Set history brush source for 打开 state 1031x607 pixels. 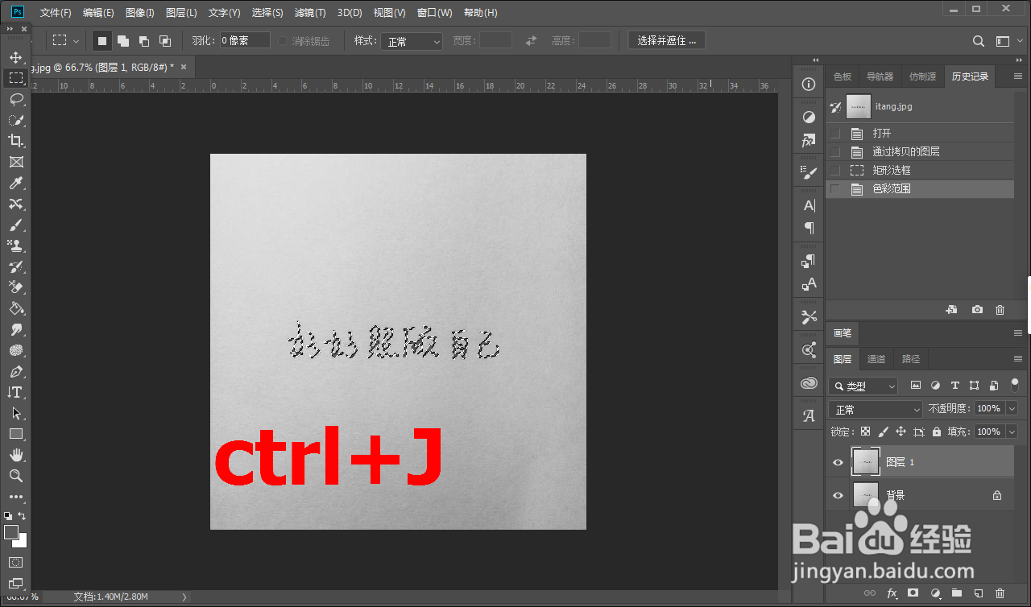pos(835,133)
